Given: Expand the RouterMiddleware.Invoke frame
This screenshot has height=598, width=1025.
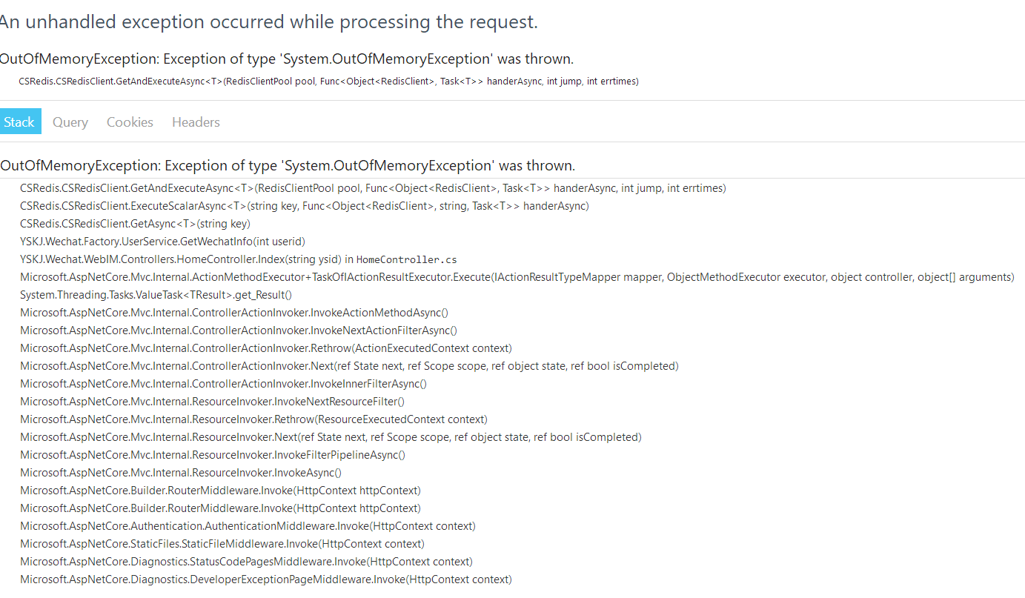Looking at the screenshot, I should coord(220,490).
